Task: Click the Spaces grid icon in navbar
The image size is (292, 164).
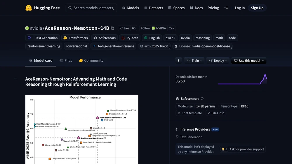Action: (170, 8)
